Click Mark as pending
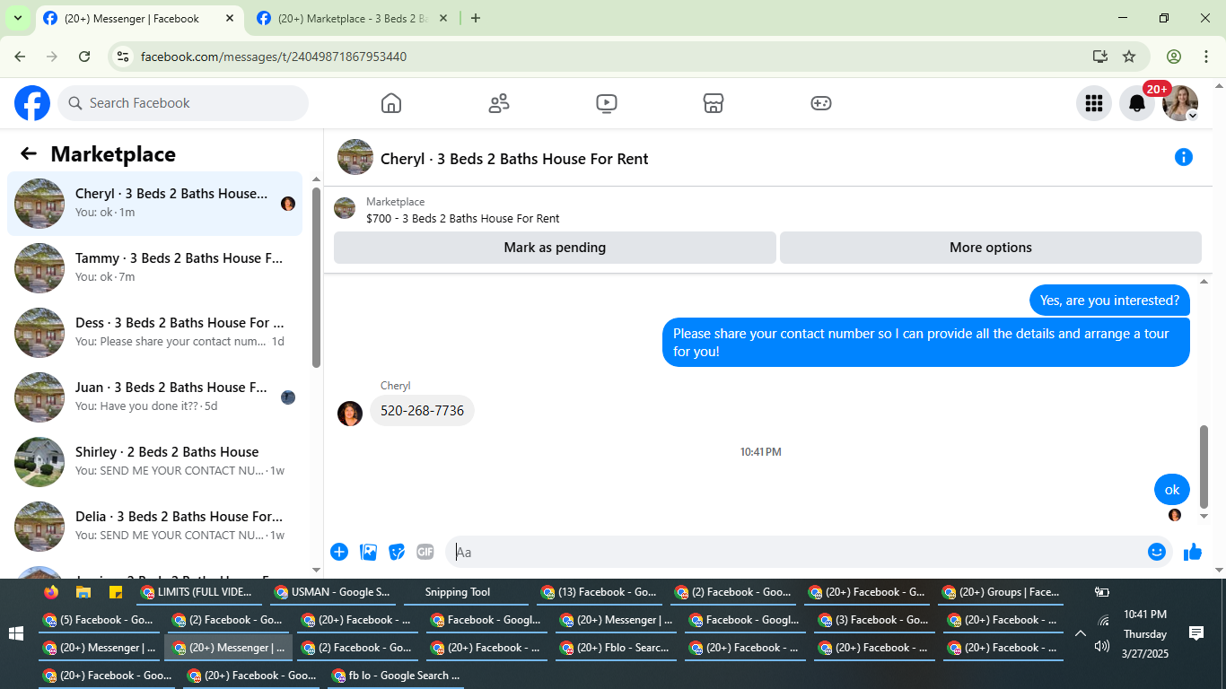 pyautogui.click(x=555, y=248)
